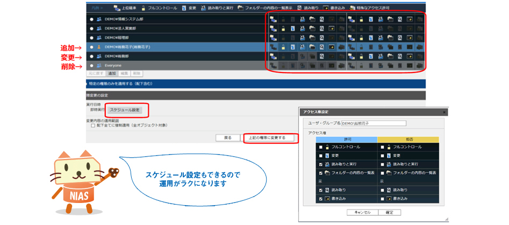The width and height of the screenshot is (509, 225).
Task: Click the 追加 button under the list
Action: (112, 74)
